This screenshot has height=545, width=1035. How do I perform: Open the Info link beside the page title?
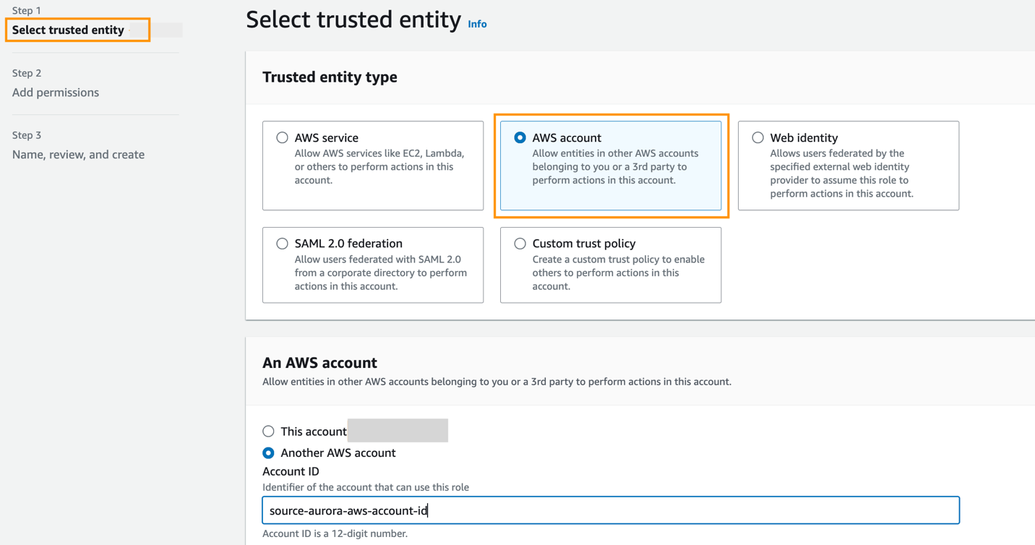(x=477, y=24)
